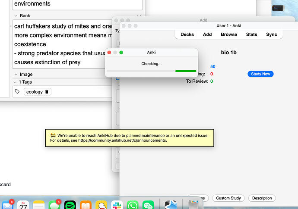Collapse the Back field section

16,16
